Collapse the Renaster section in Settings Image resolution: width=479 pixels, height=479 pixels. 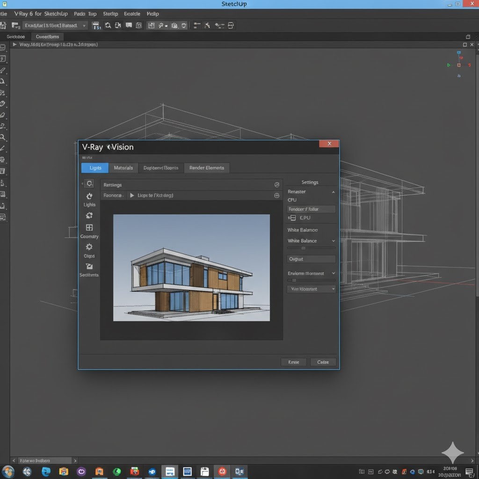point(333,192)
